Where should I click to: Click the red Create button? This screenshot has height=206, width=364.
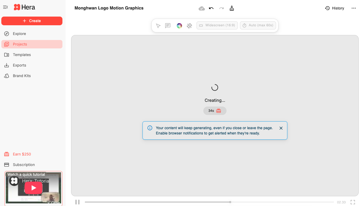coord(32,21)
